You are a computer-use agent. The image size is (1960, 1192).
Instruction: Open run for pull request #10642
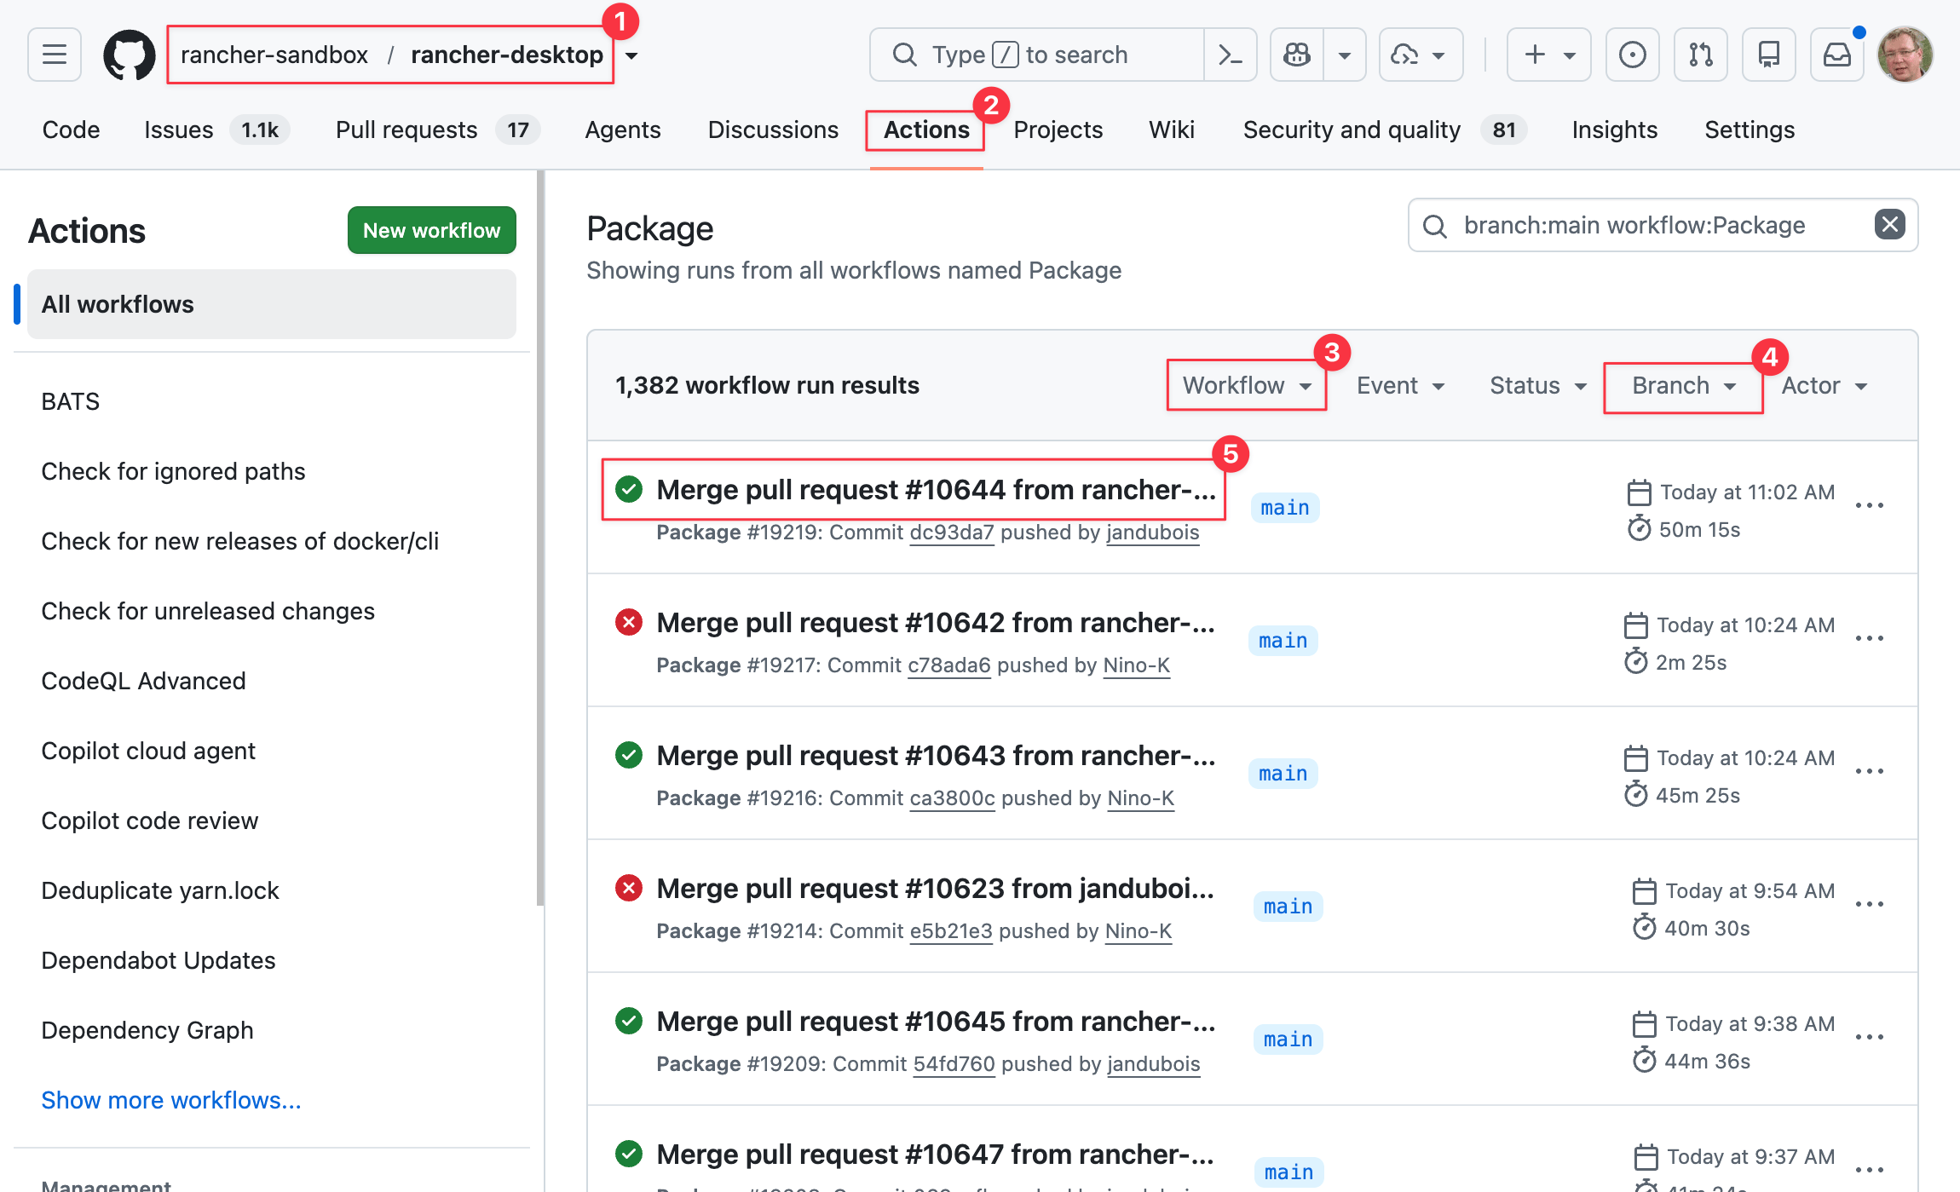click(936, 623)
